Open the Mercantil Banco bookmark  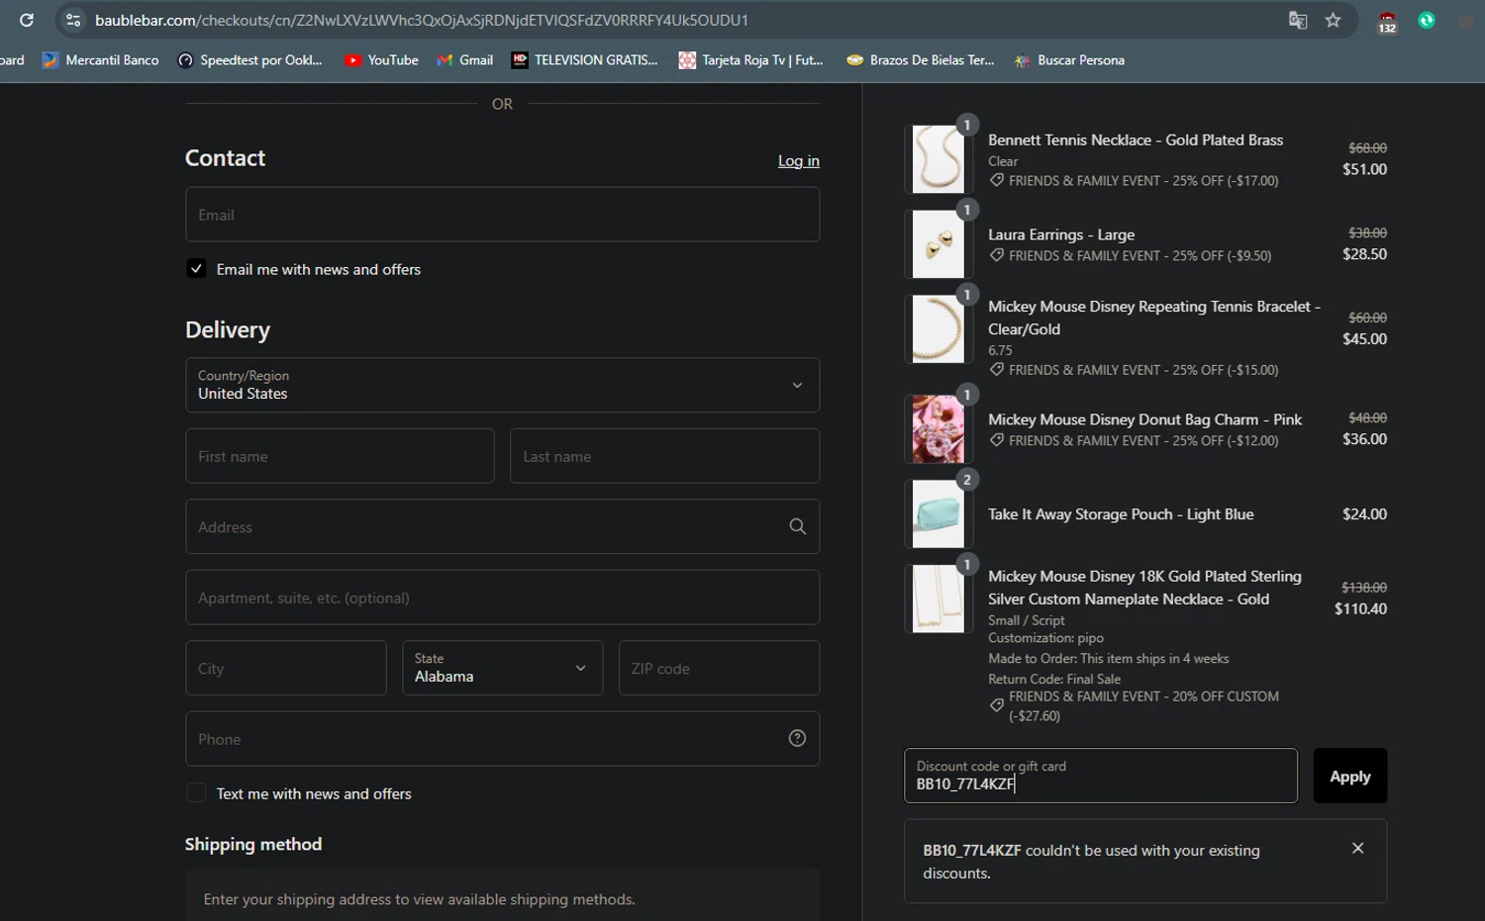coord(101,60)
